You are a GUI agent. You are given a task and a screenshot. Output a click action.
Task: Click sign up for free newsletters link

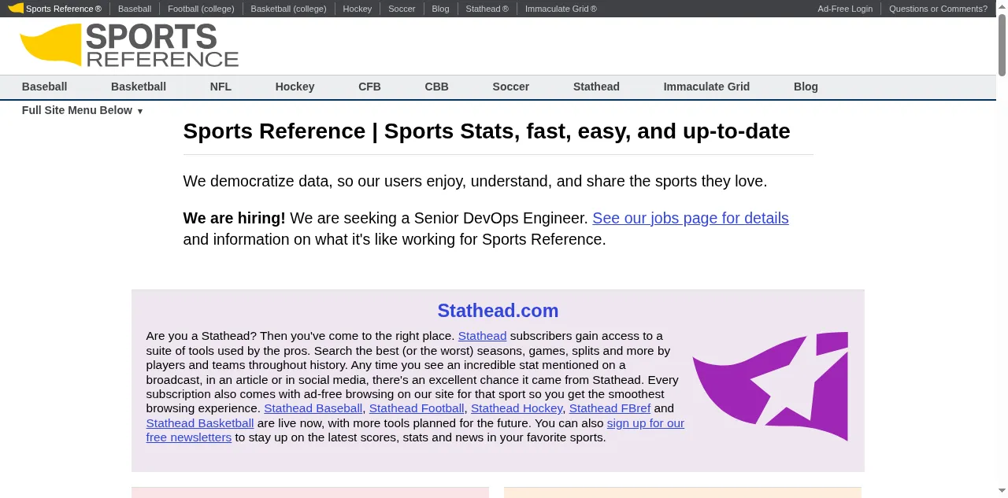[645, 423]
